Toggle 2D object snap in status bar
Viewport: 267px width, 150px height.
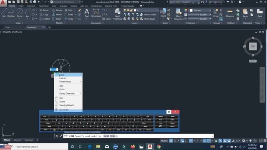click(x=209, y=141)
